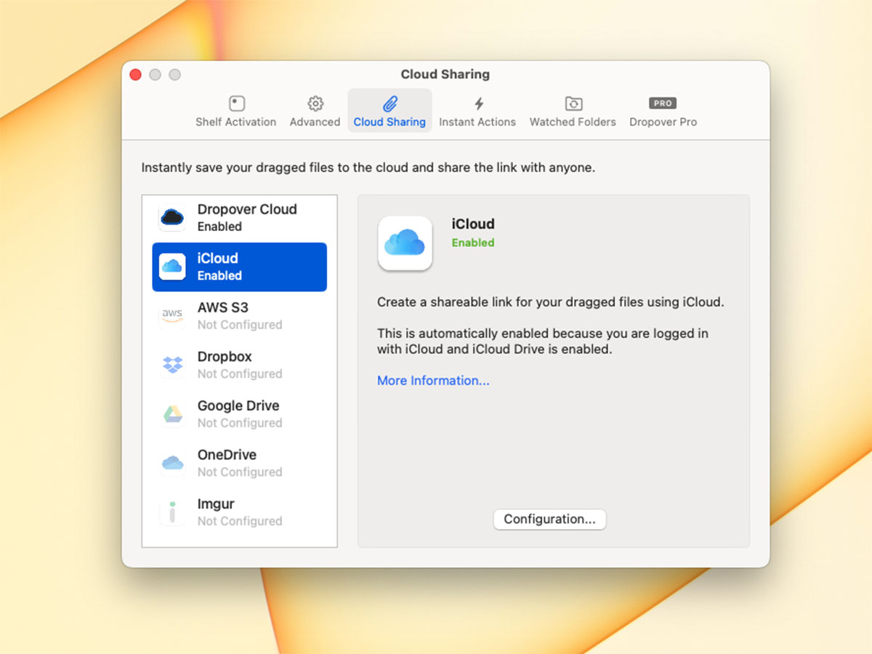Image resolution: width=872 pixels, height=654 pixels.
Task: Click the AWS logo icon
Action: click(172, 315)
